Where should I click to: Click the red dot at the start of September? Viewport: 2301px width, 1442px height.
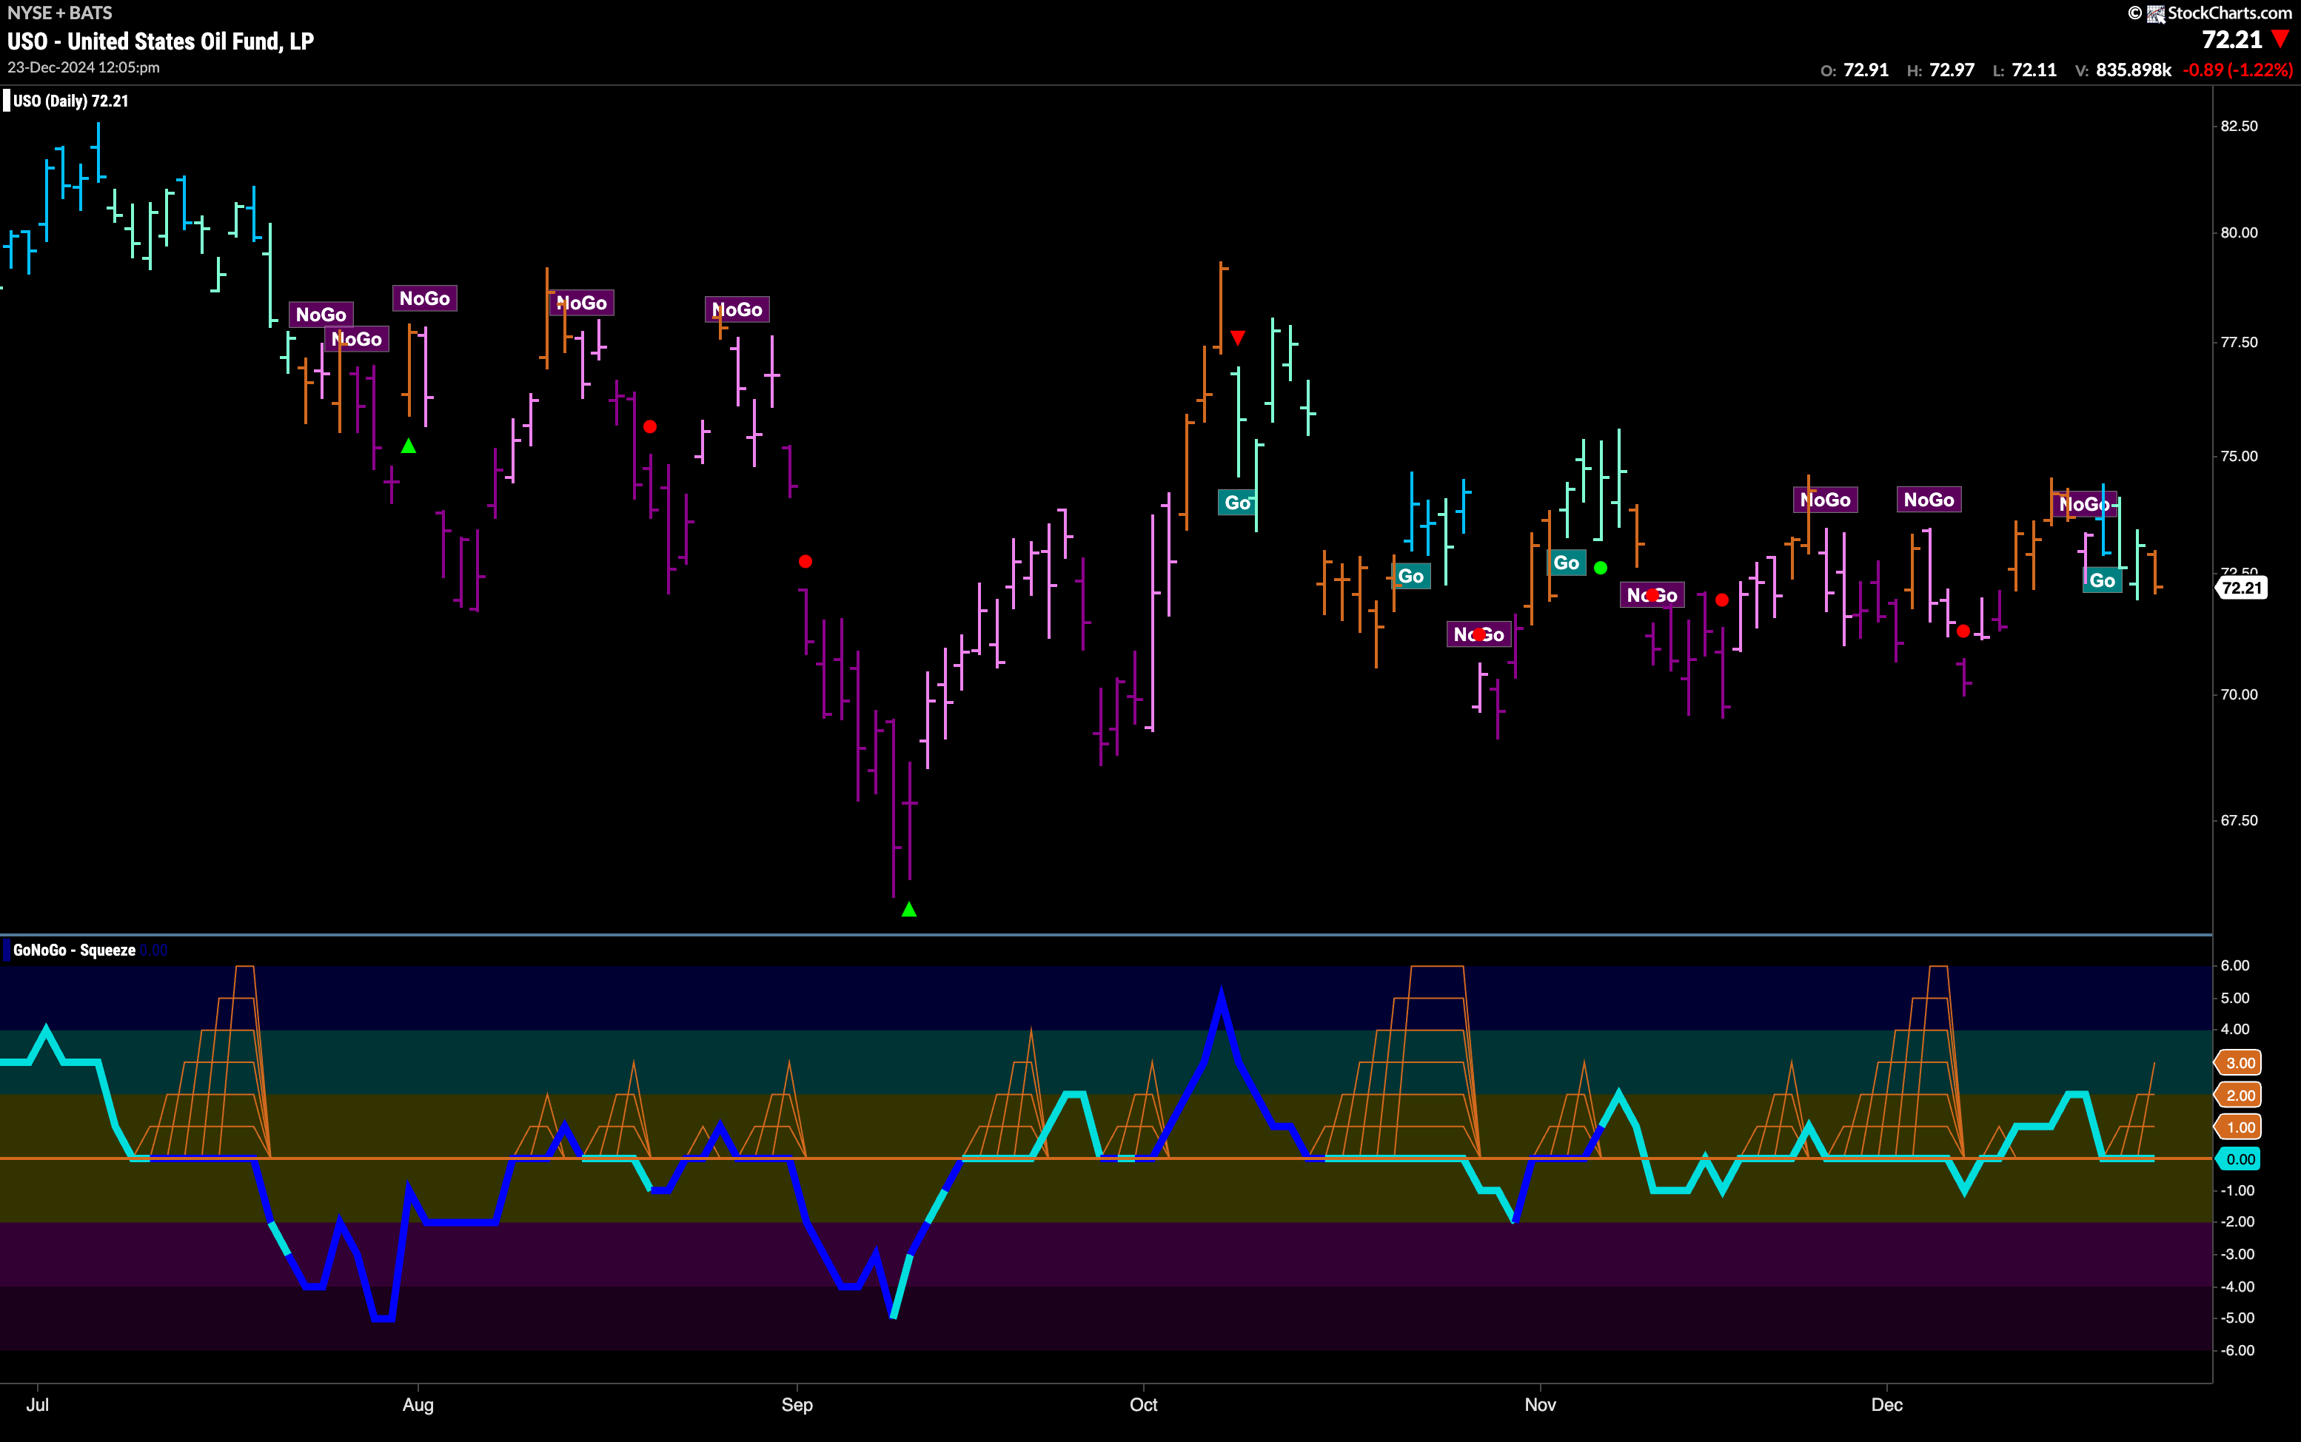tap(805, 562)
